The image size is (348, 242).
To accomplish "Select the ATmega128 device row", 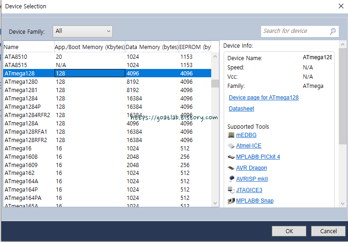I will coord(107,73).
